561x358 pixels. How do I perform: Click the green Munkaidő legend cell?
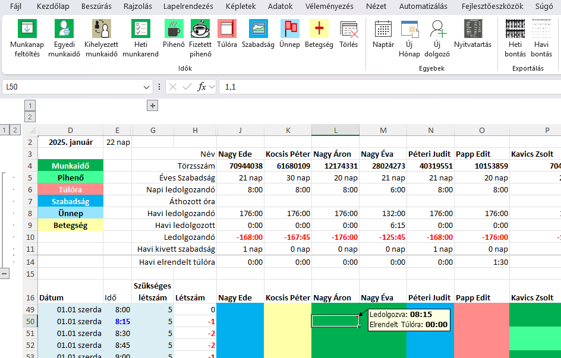[70, 166]
